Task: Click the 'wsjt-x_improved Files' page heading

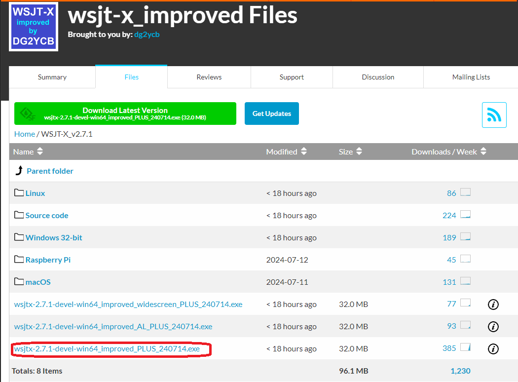Action: click(183, 15)
